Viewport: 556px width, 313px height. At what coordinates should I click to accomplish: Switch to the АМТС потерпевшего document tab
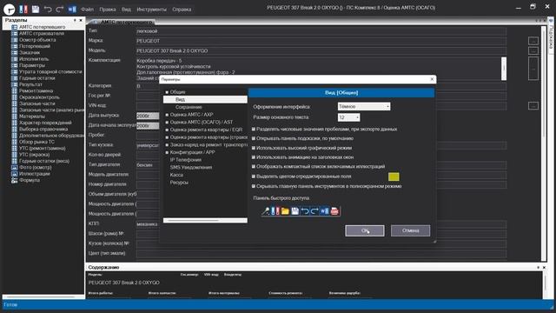(x=122, y=22)
